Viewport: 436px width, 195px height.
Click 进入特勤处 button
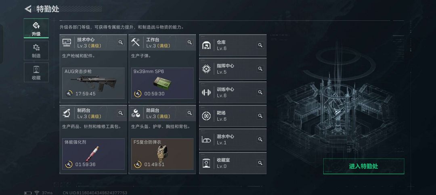coord(364,166)
